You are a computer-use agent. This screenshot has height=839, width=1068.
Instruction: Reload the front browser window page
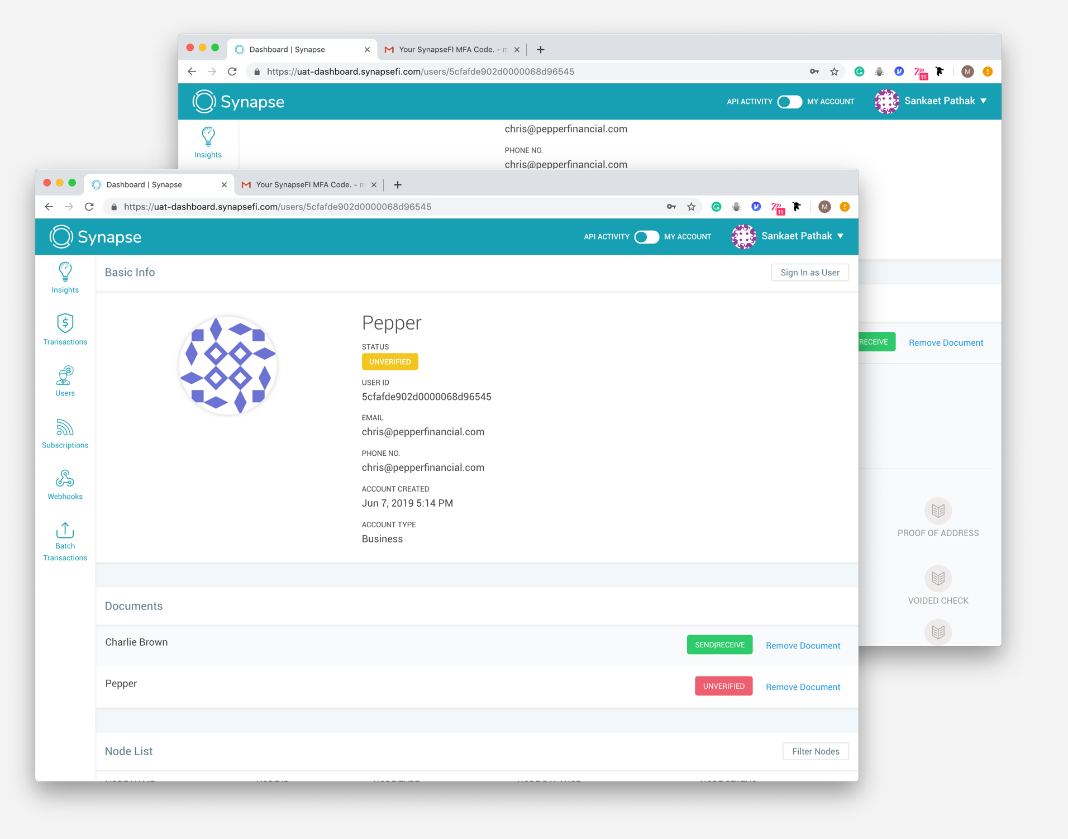[89, 207]
